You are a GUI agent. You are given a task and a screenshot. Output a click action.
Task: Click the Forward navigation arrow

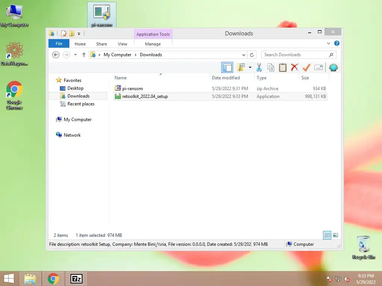66,55
